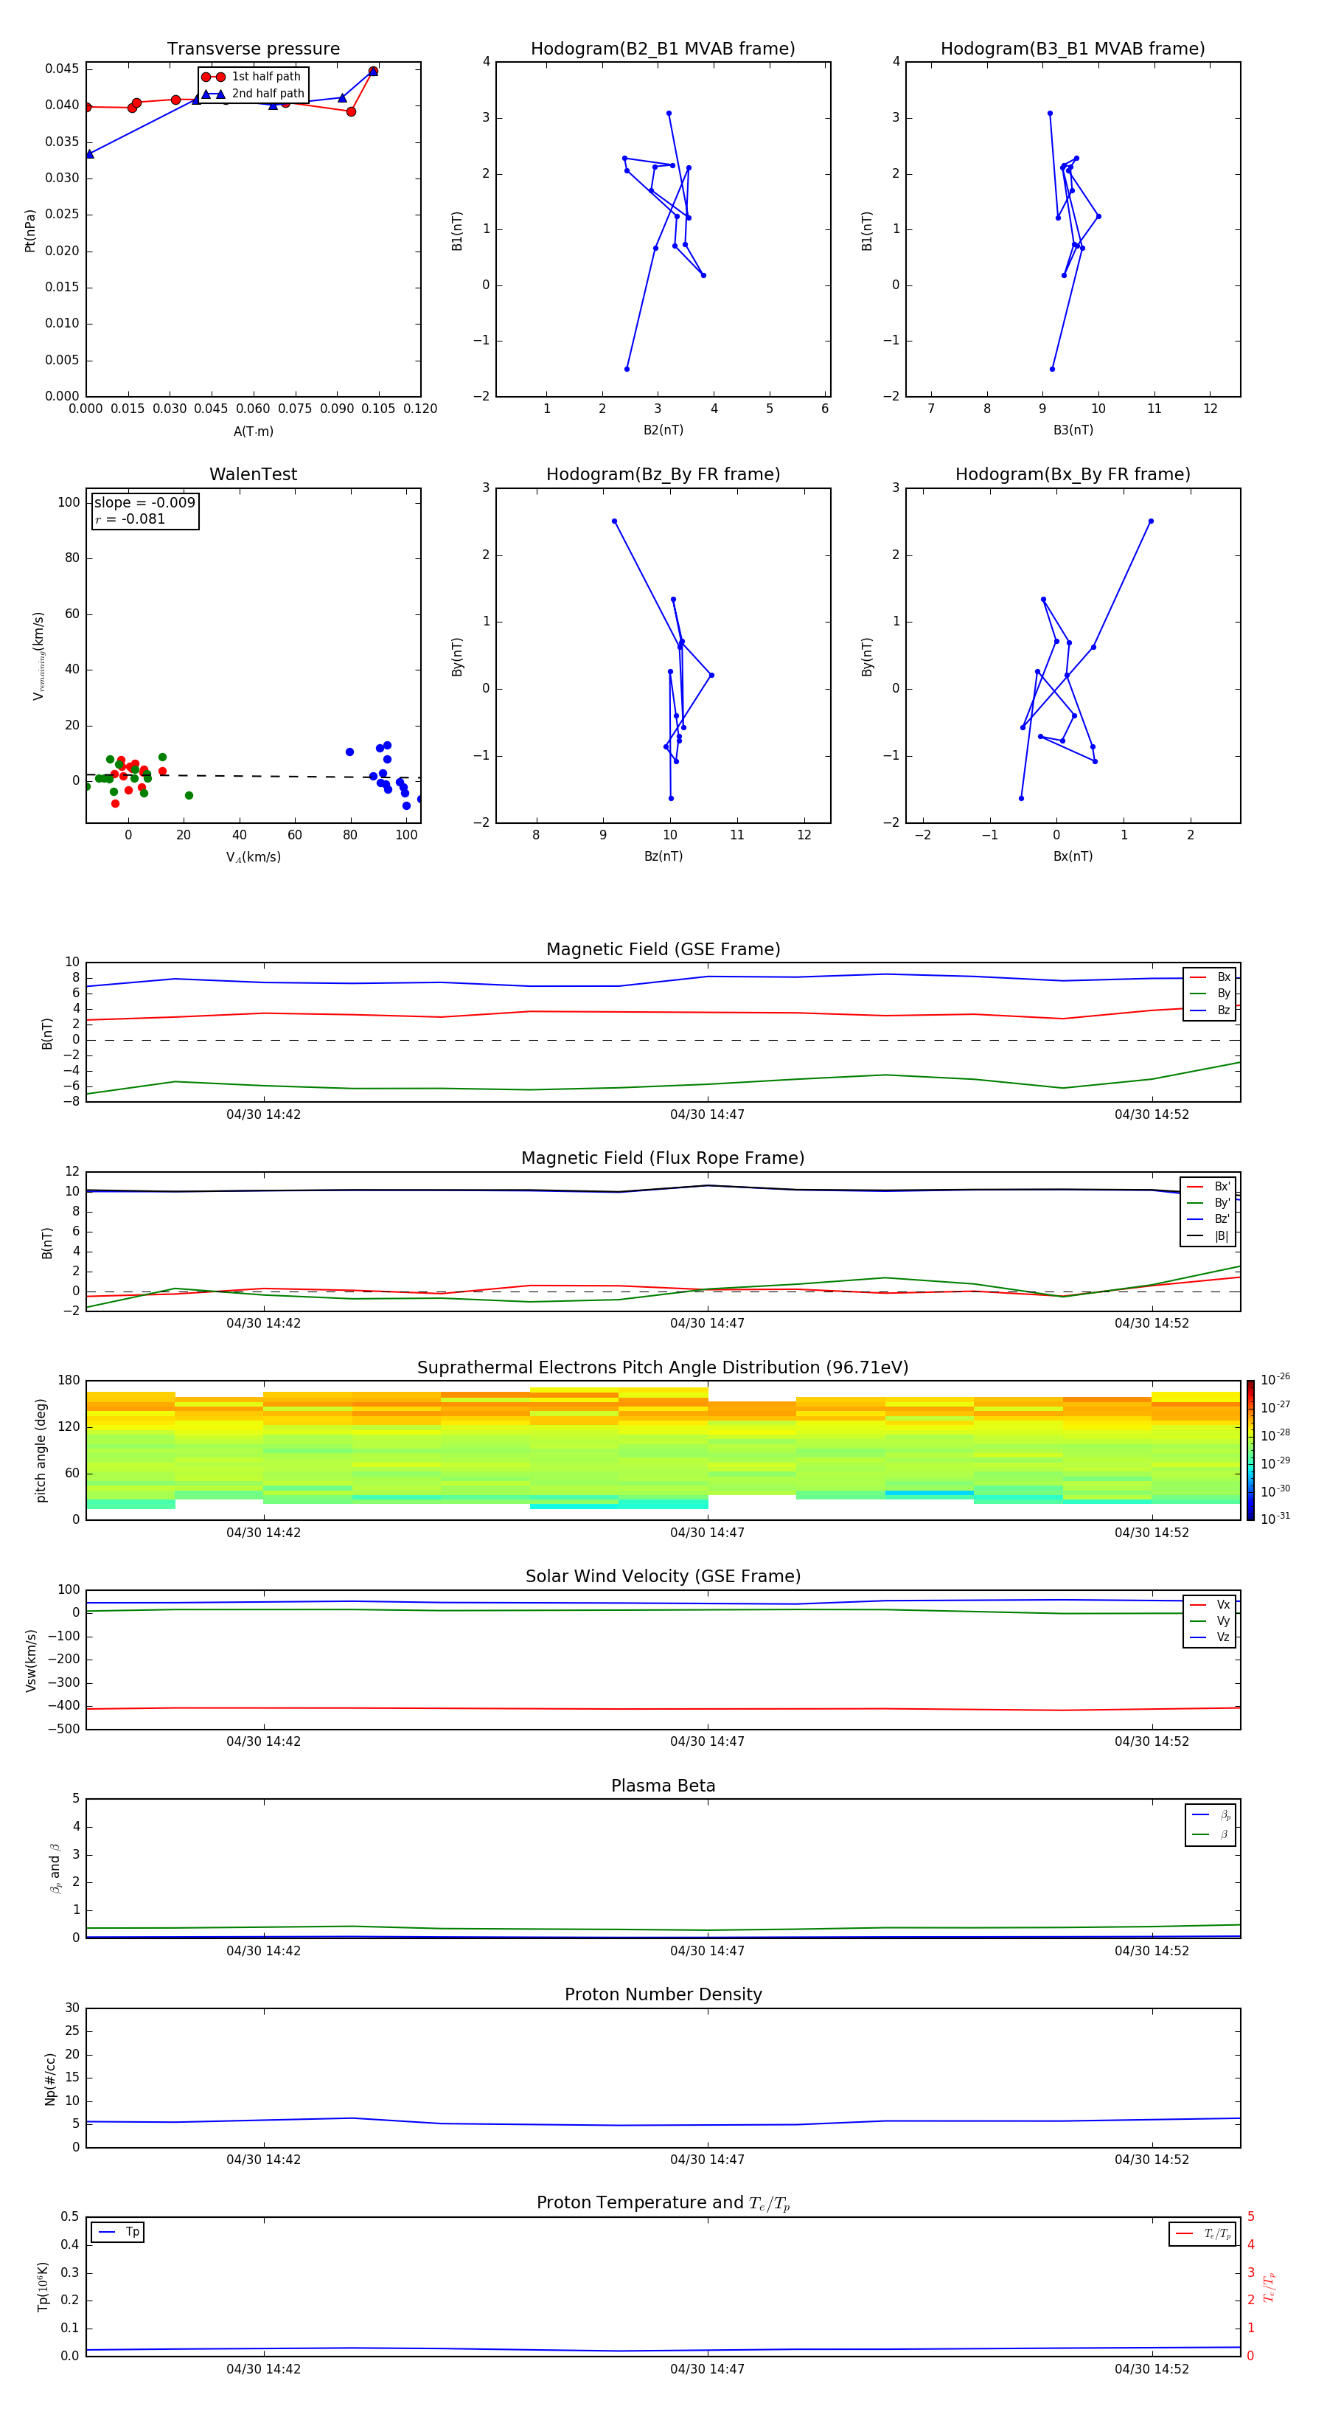Select the green 'β' entry in Plasma Beta legend
The width and height of the screenshot is (1327, 2434).
1211,1834
